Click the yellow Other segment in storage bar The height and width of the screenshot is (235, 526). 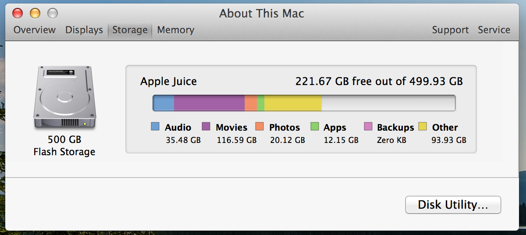tap(293, 103)
